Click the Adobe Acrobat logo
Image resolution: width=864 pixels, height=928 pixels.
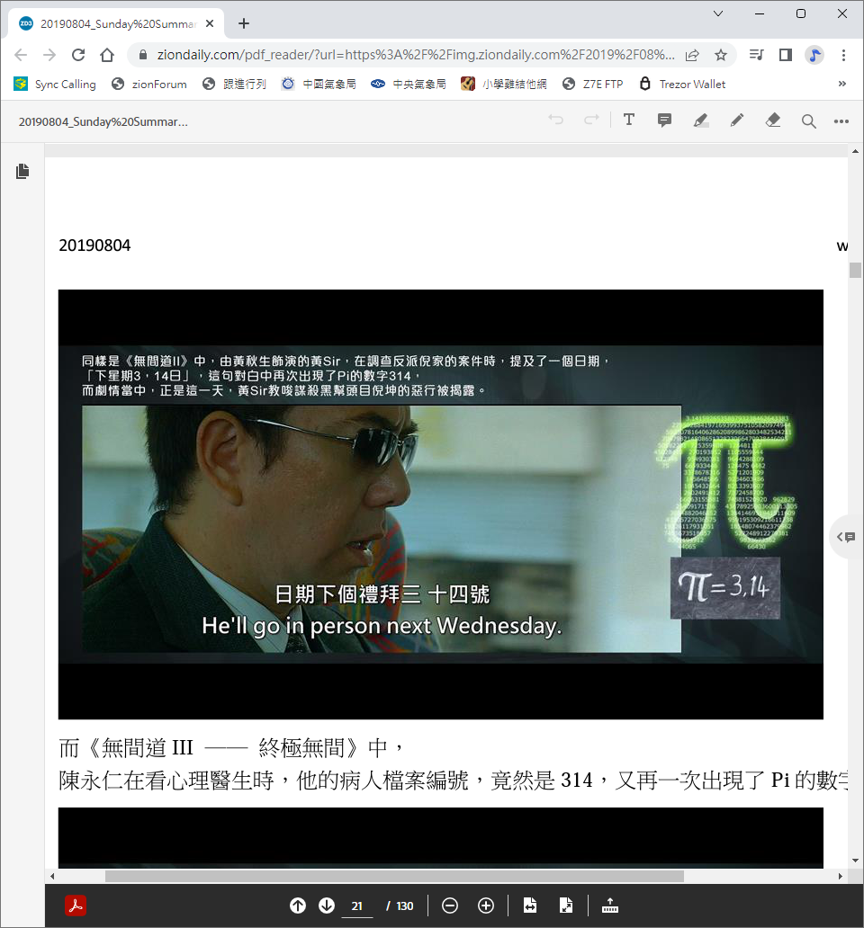point(76,906)
